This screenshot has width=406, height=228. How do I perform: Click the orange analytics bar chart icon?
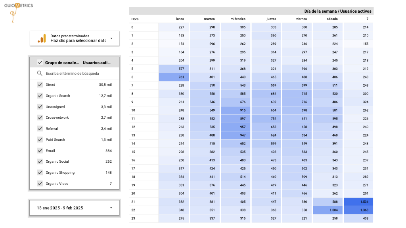[x=42, y=38]
